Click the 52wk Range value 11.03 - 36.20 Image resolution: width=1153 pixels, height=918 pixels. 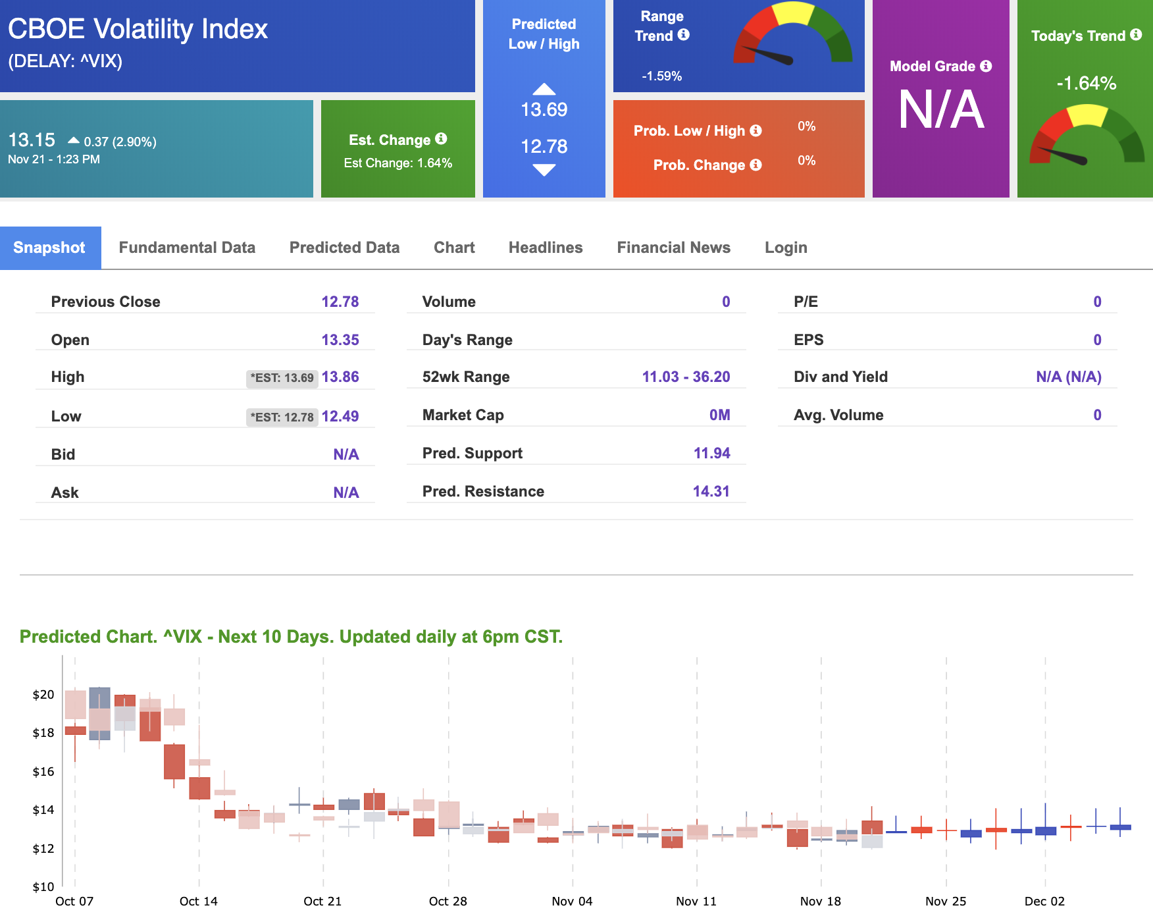[x=686, y=377]
